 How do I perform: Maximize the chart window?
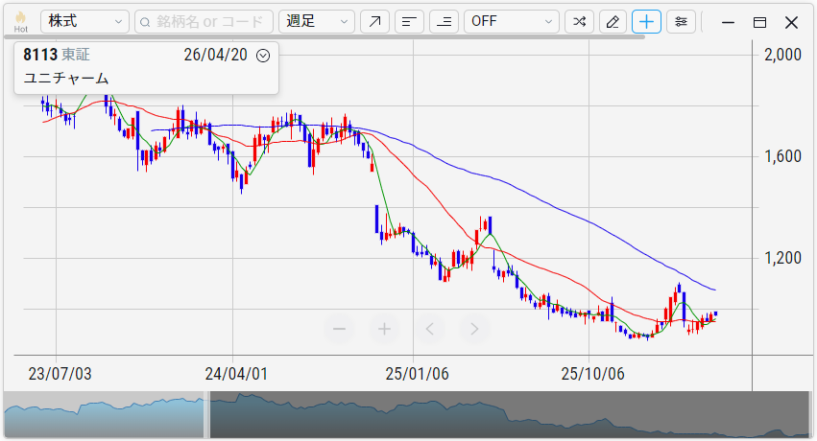point(759,22)
